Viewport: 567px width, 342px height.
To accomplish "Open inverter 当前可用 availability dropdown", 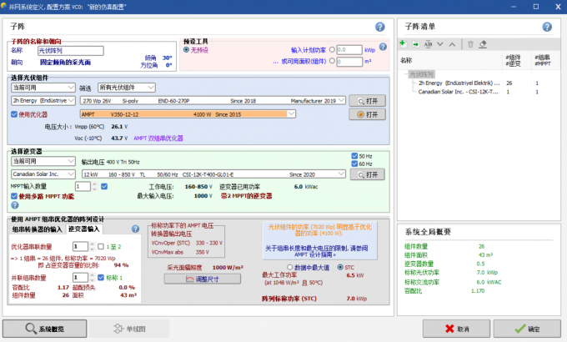I will pos(43,161).
